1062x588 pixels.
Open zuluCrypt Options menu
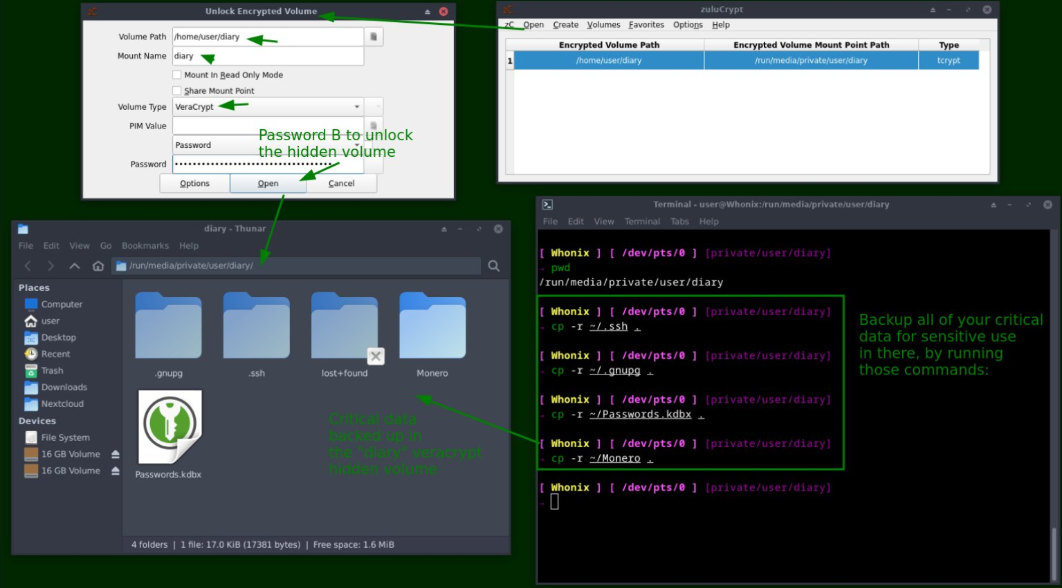688,25
